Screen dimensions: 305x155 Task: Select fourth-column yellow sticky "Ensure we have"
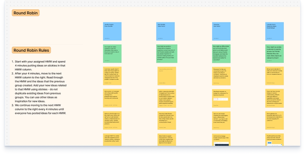tap(274, 98)
